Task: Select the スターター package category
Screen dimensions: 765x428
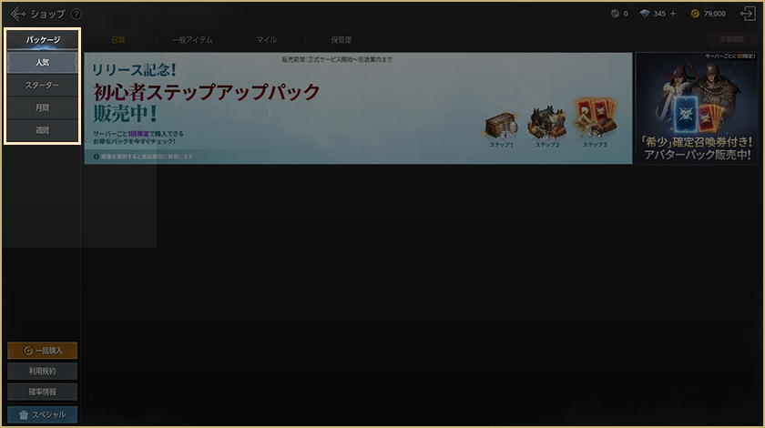Action: pyautogui.click(x=42, y=86)
